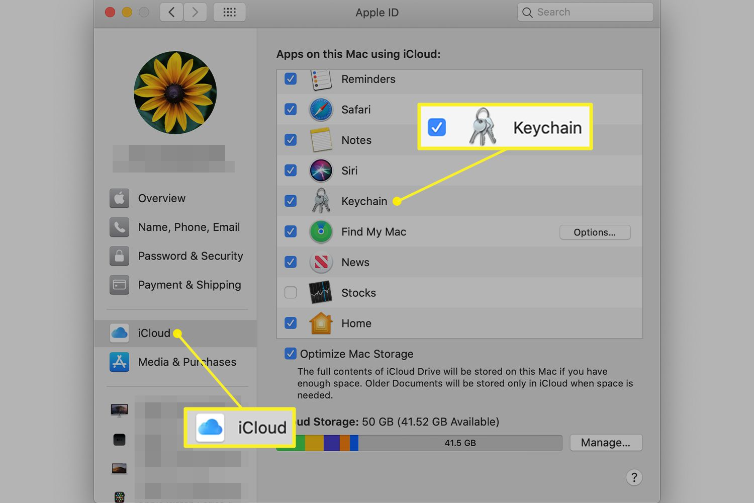Enable the Stocks checkbox
The width and height of the screenshot is (754, 503).
point(291,292)
